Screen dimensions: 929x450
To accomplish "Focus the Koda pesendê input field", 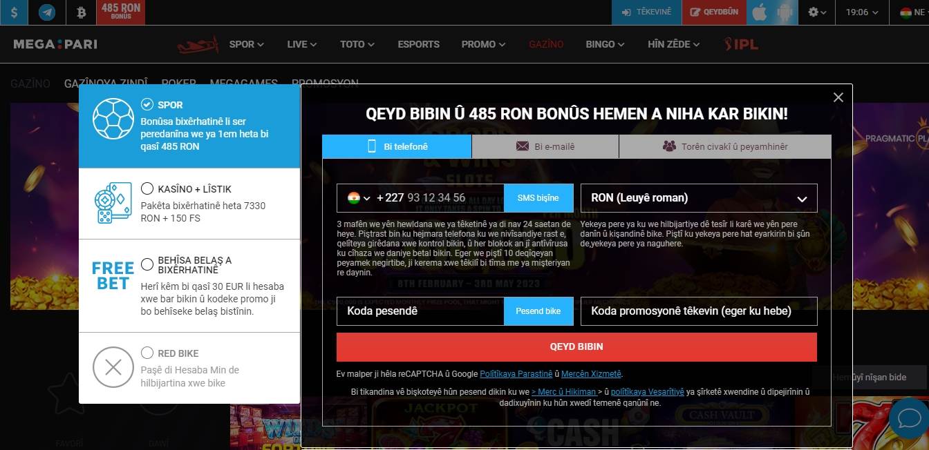I will 420,311.
